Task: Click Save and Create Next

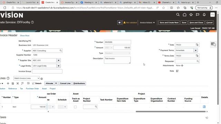Action: pyautogui.click(x=169, y=22)
